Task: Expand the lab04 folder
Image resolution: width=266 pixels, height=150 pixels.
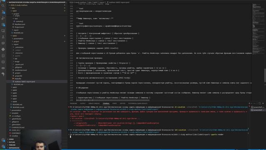Action: click(15, 90)
